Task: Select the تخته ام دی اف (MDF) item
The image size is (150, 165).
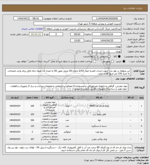Action: click(x=99, y=106)
